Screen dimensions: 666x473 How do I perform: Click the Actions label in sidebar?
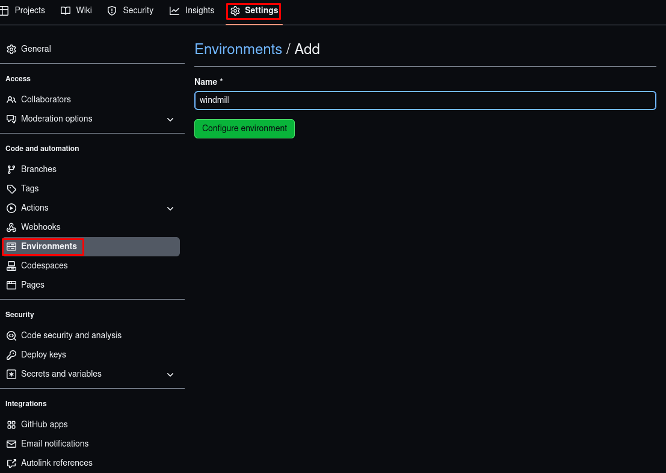click(35, 208)
